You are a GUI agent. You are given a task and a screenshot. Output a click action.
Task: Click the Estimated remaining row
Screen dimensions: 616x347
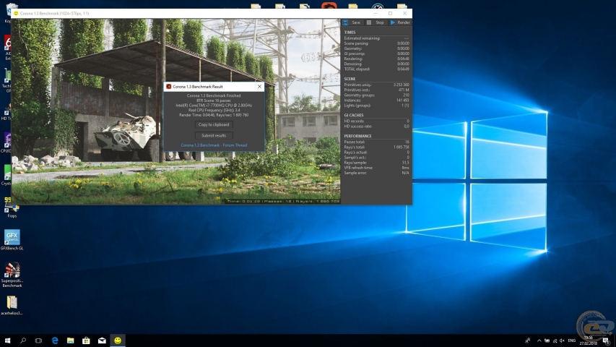coord(376,38)
